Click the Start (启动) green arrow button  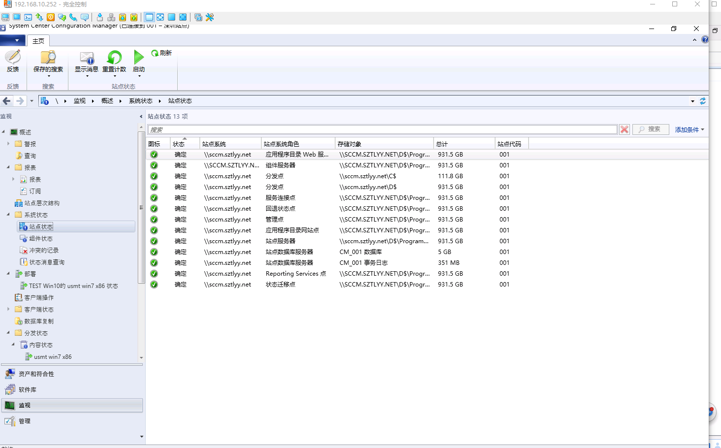pos(139,63)
